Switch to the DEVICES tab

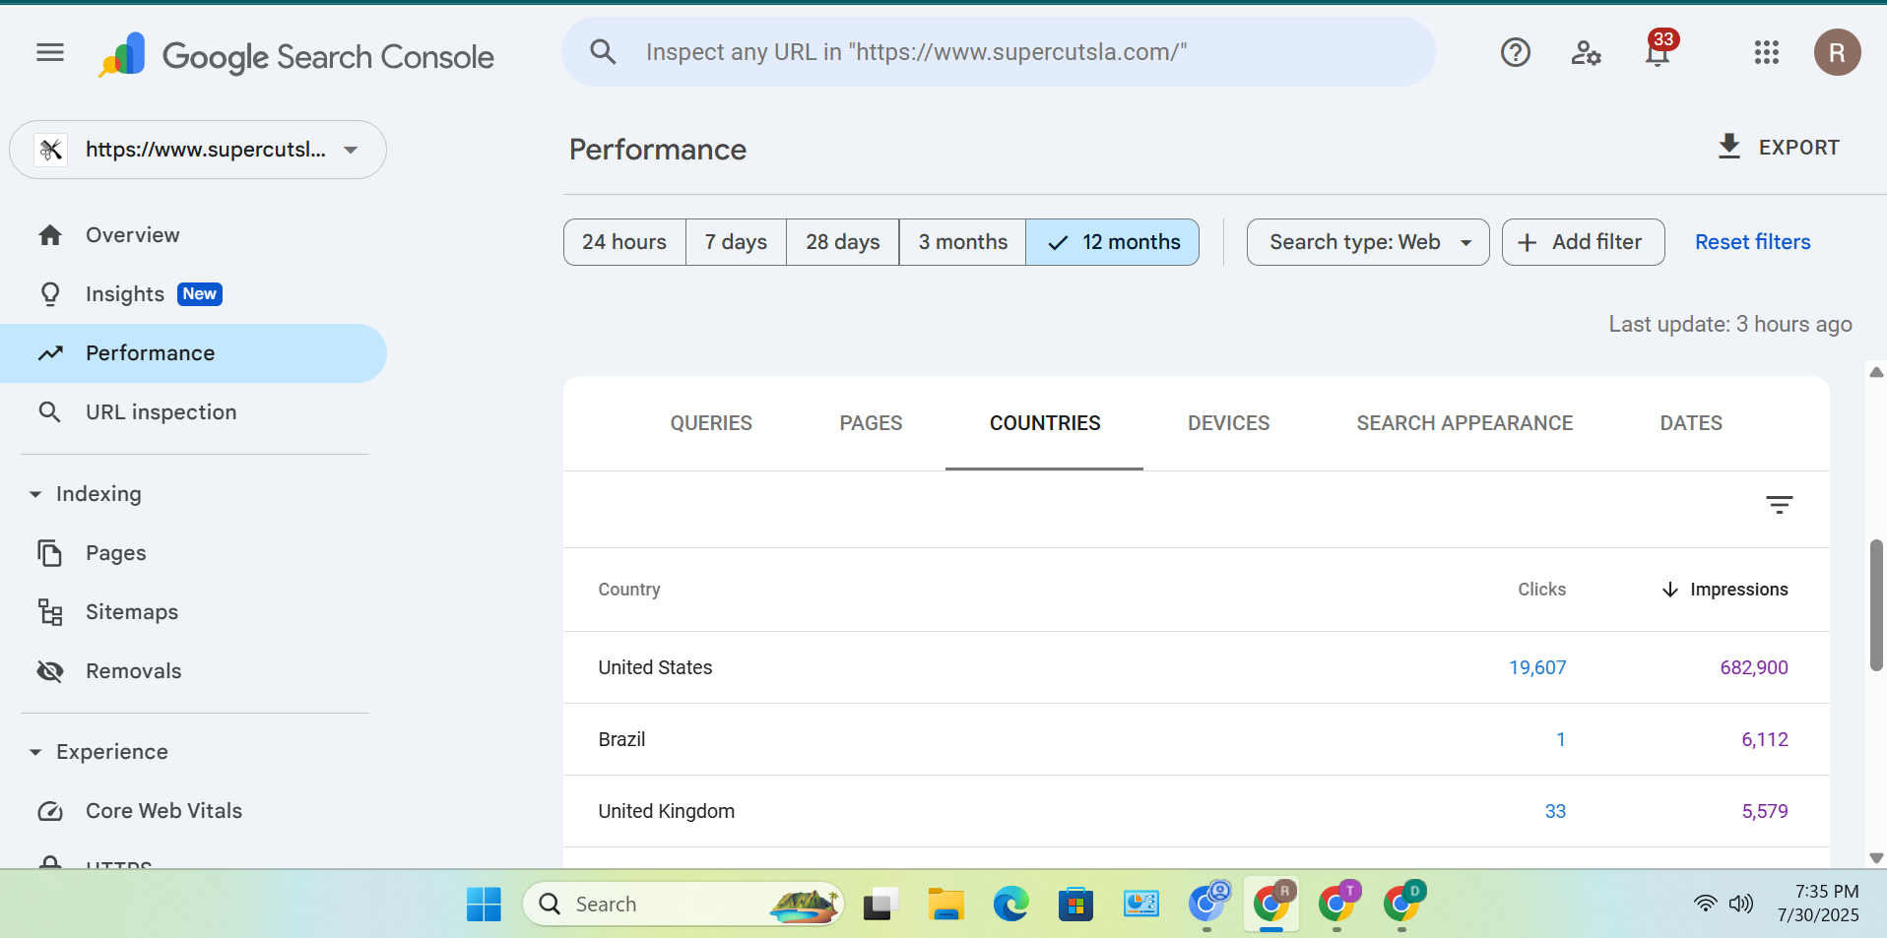click(x=1228, y=423)
